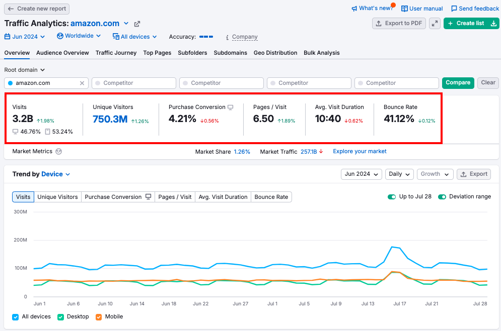This screenshot has height=331, width=501.
Task: Expand the Daily granularity dropdown
Action: click(399, 174)
